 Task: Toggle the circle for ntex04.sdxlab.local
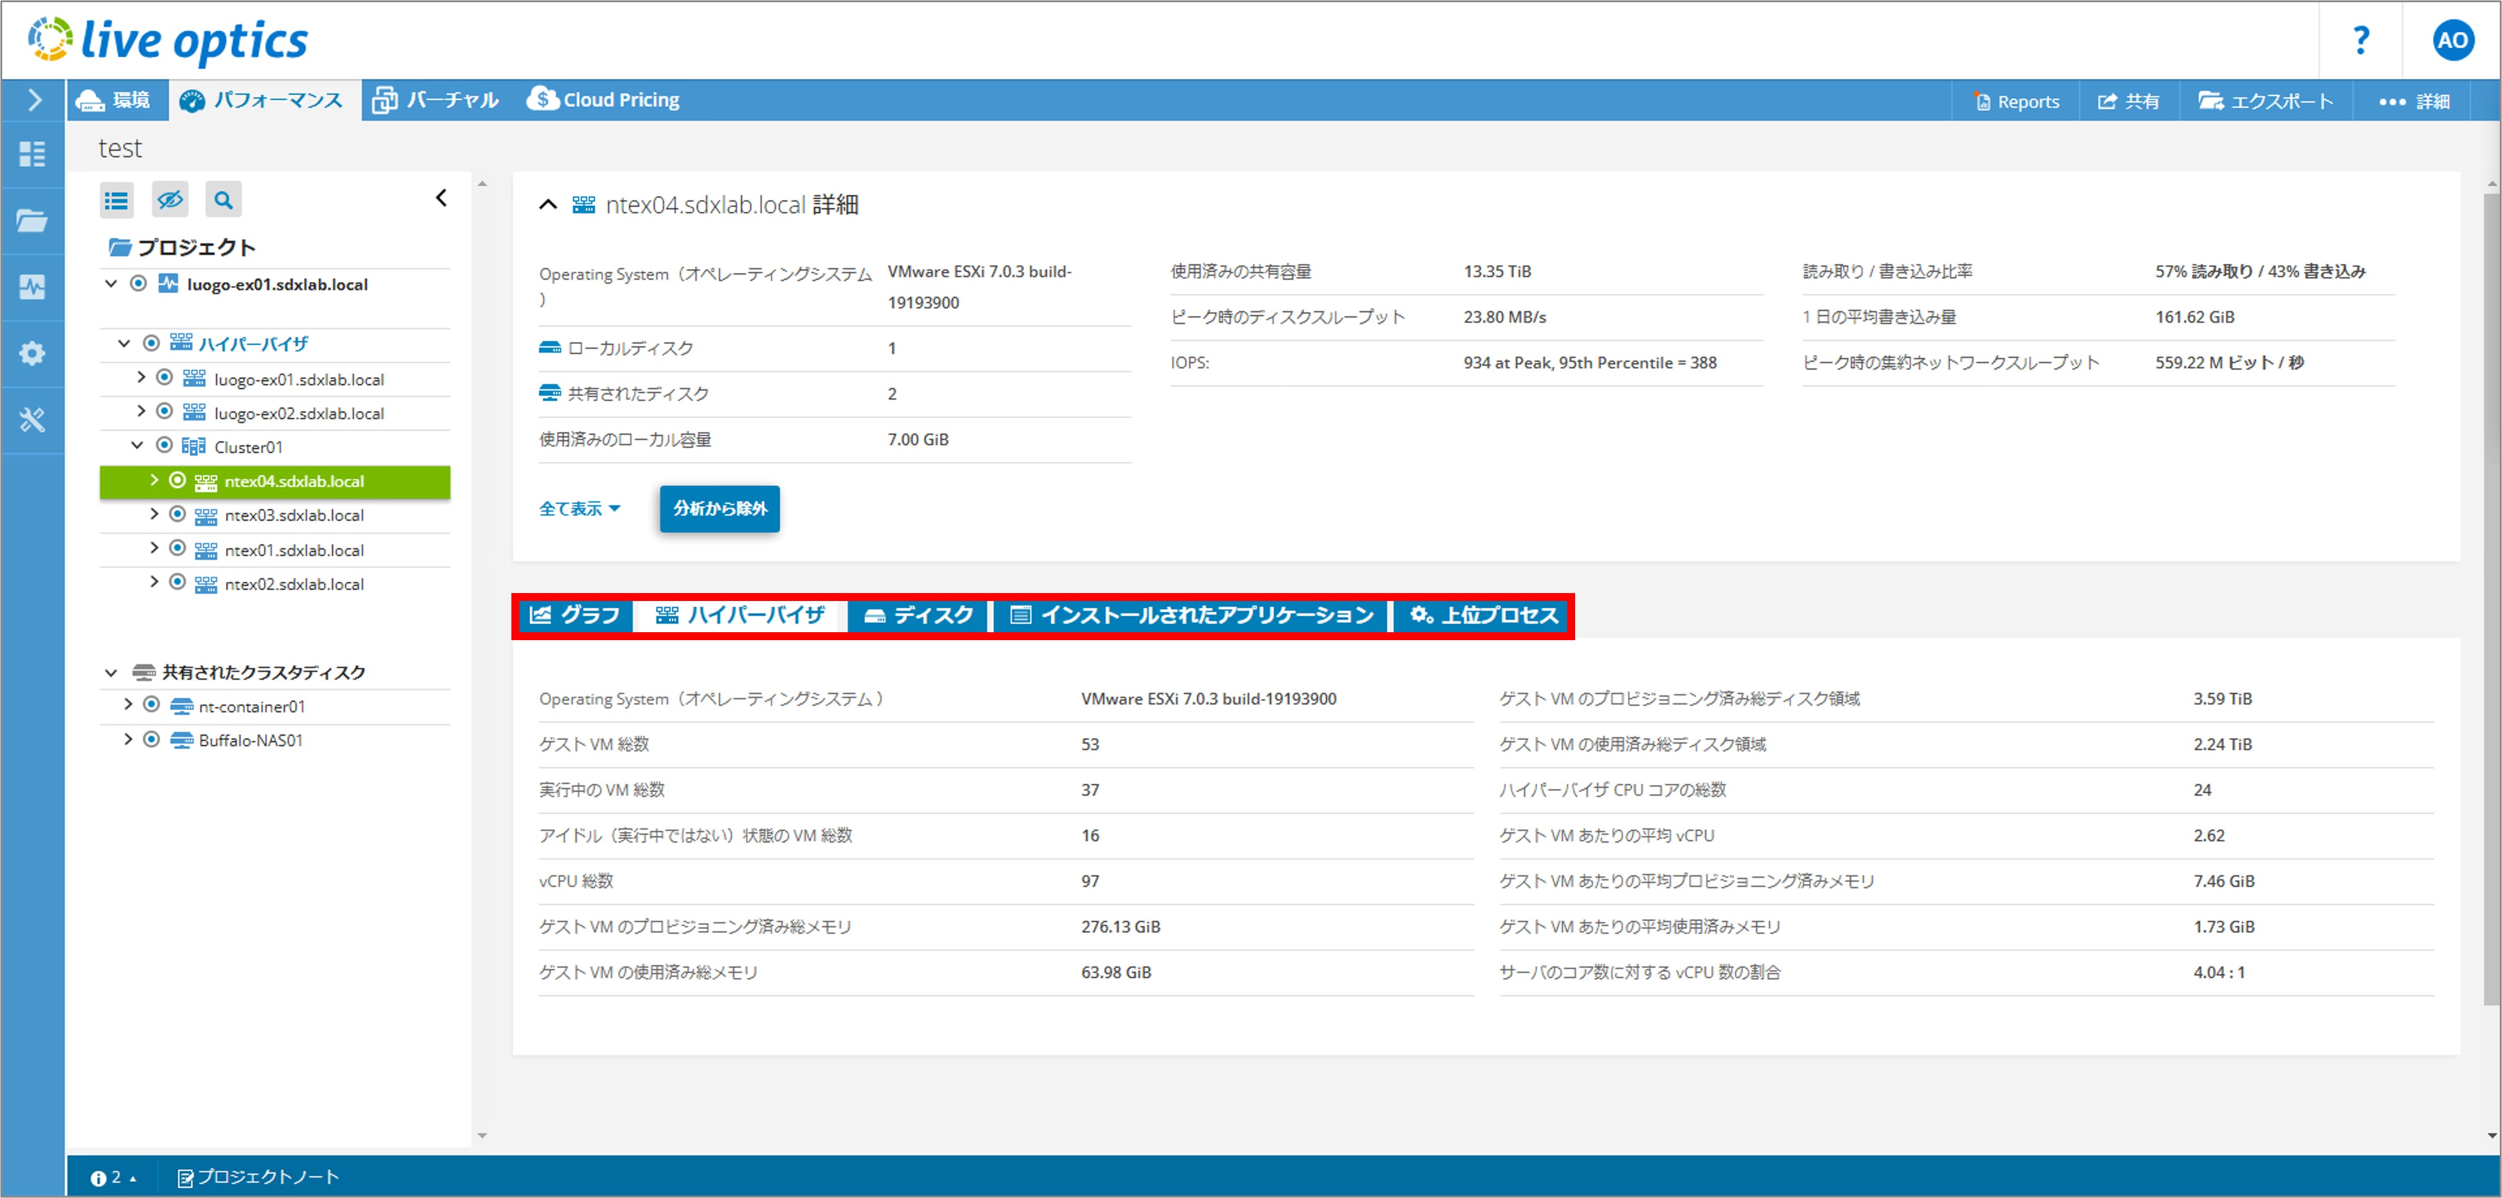[178, 481]
